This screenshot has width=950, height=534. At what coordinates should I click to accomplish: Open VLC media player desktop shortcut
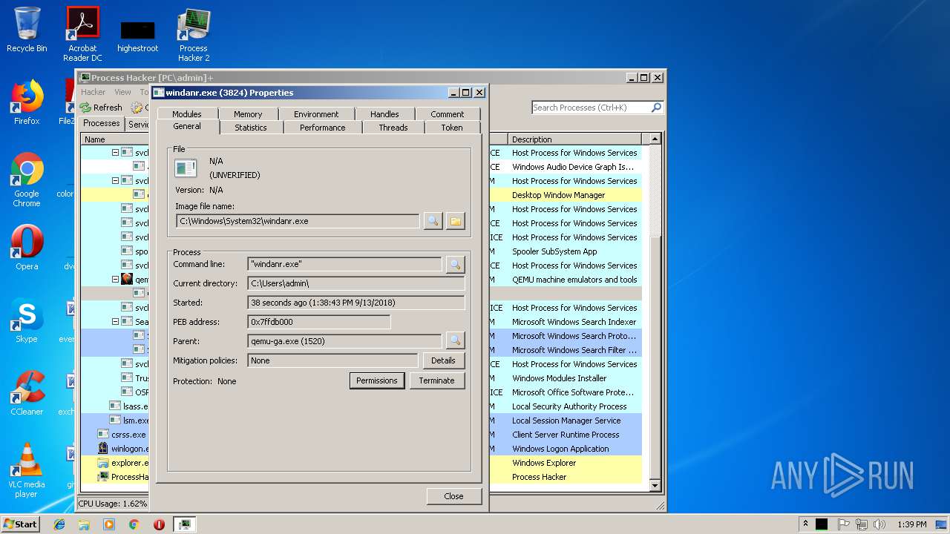27,470
